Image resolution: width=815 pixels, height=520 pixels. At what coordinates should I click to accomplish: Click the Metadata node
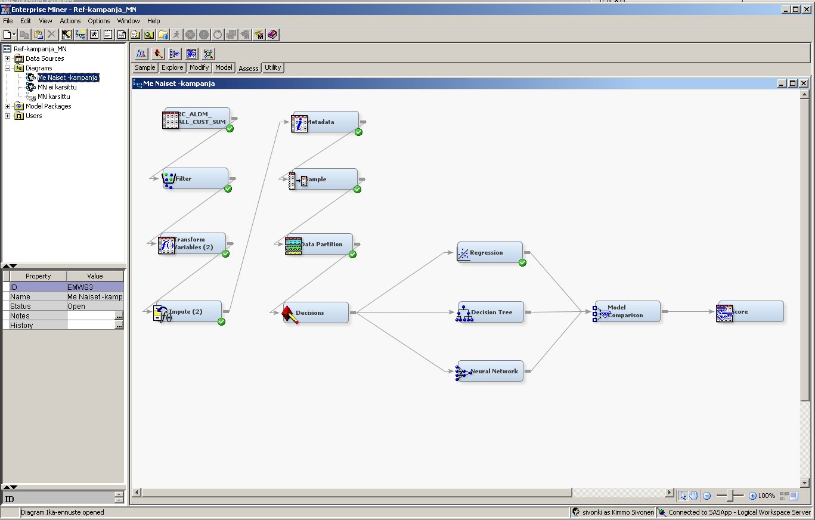tap(325, 122)
